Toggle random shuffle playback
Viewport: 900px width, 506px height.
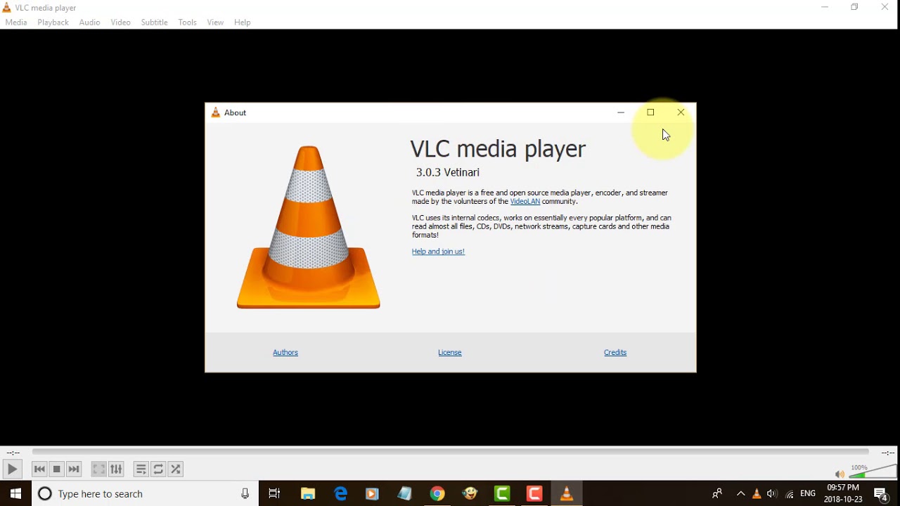[x=176, y=469]
